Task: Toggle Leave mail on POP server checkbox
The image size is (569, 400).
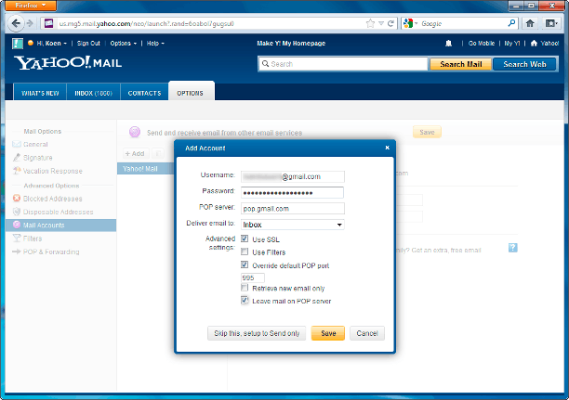Action: coord(245,301)
